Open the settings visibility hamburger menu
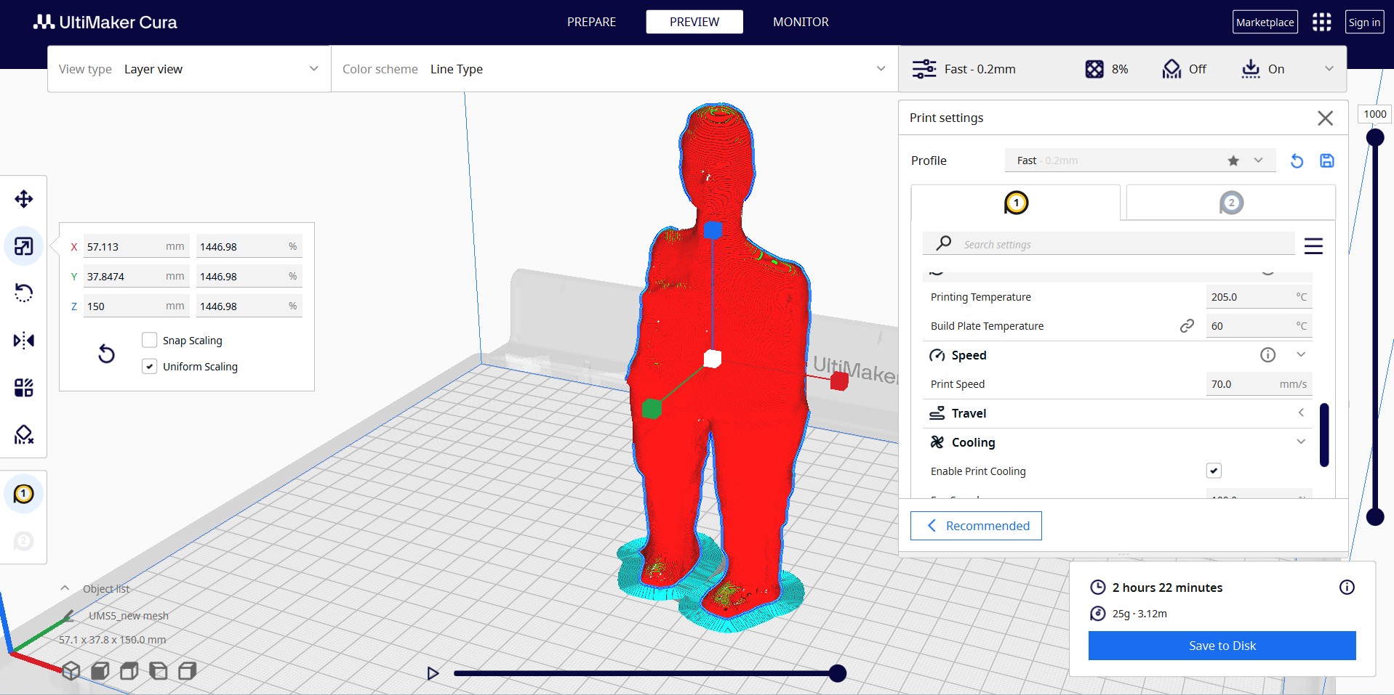Image resolution: width=1394 pixels, height=695 pixels. point(1313,246)
